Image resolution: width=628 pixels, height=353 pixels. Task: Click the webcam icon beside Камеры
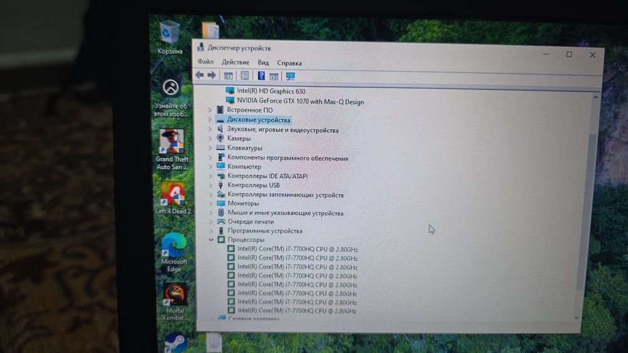click(220, 138)
